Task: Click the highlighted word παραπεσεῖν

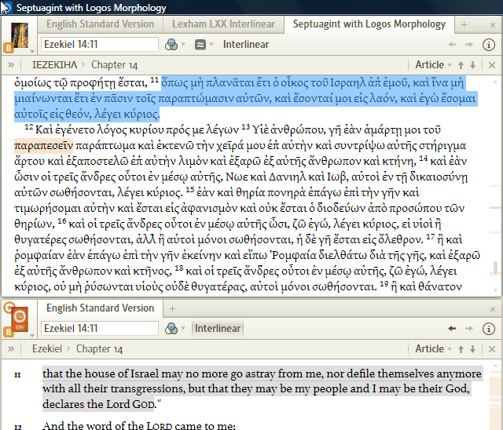Action: click(44, 146)
